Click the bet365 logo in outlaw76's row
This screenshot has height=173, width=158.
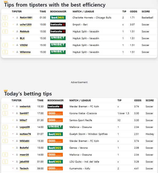click(55, 134)
